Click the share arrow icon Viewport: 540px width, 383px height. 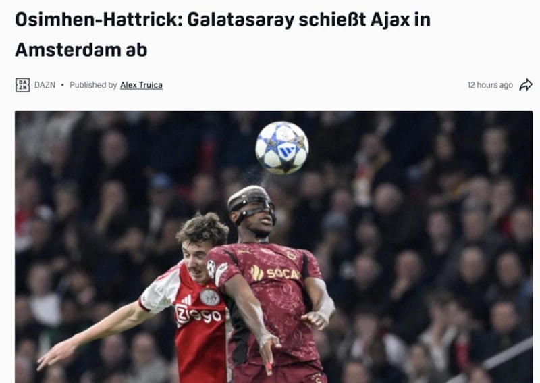526,85
